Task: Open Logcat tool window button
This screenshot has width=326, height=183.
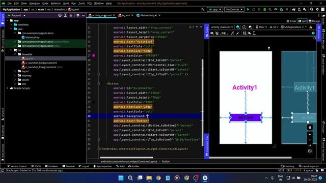Action: coord(84,166)
